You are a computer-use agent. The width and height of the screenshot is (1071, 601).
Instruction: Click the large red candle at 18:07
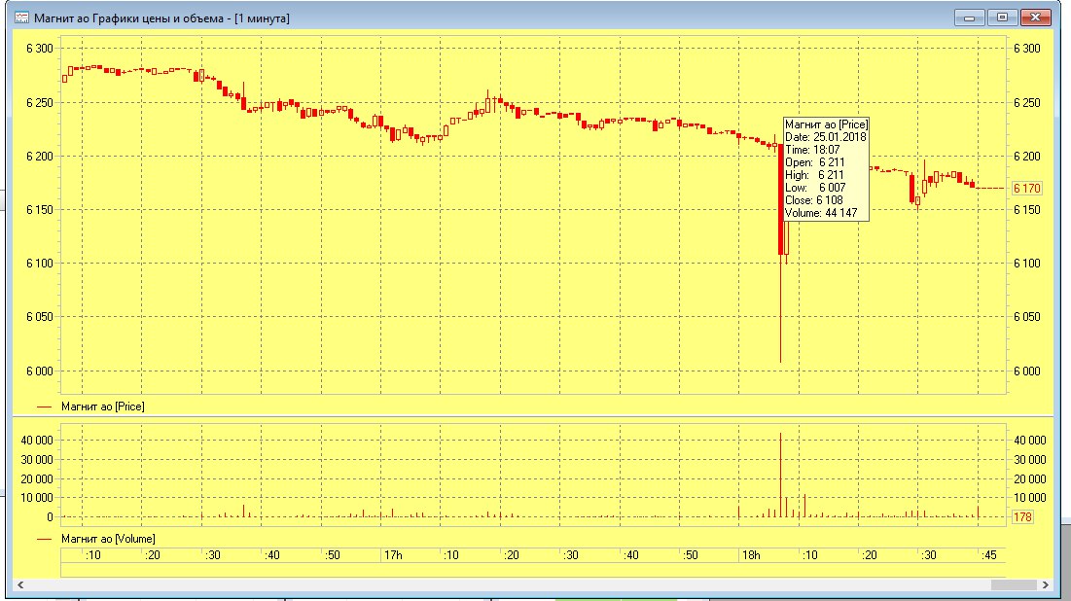coord(781,199)
